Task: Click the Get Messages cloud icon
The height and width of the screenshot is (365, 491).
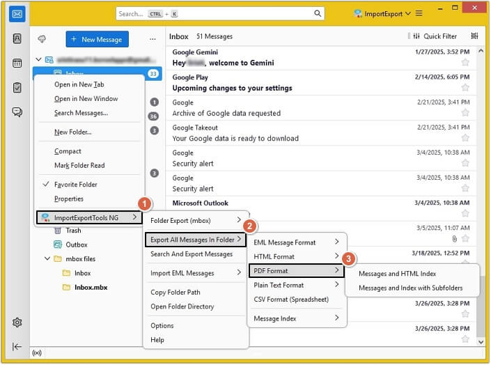Action: (42, 39)
